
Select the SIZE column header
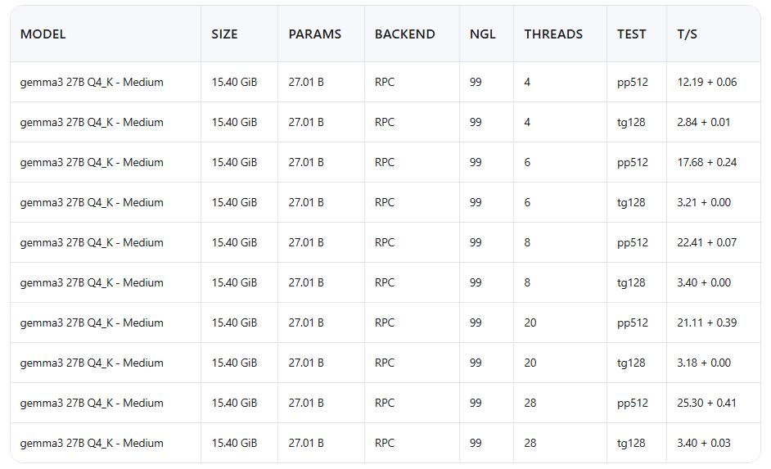pyautogui.click(x=224, y=34)
